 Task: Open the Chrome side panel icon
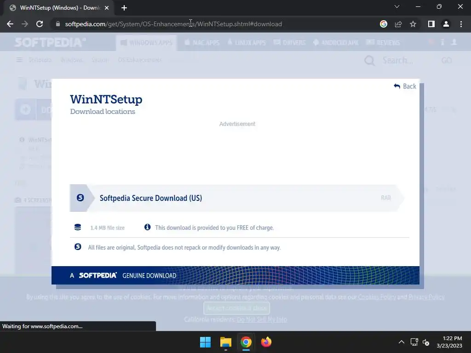[x=431, y=24]
